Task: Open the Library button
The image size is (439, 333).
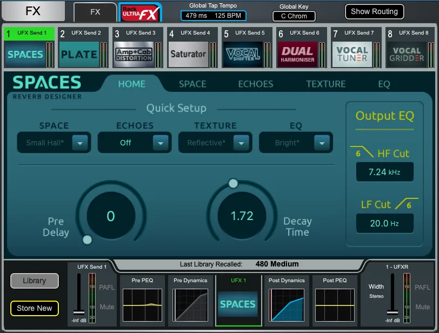Action: pyautogui.click(x=35, y=281)
